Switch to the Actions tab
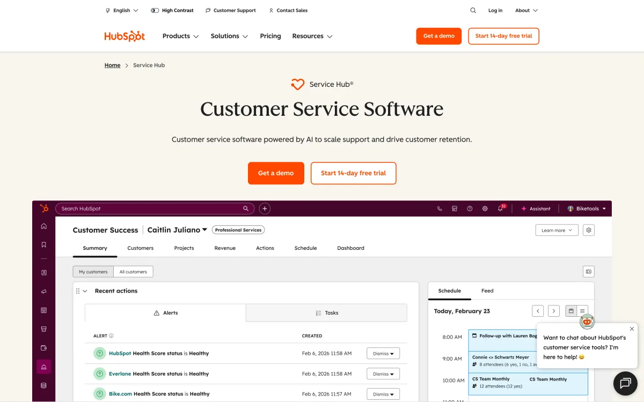644x402 pixels. (x=265, y=248)
